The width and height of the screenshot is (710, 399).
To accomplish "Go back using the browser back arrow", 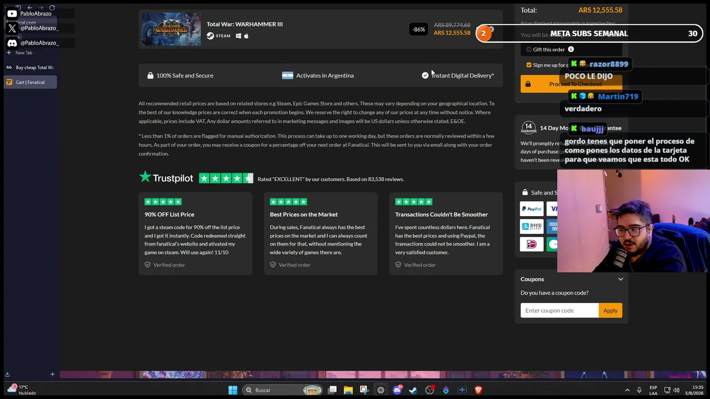I will point(29,8).
